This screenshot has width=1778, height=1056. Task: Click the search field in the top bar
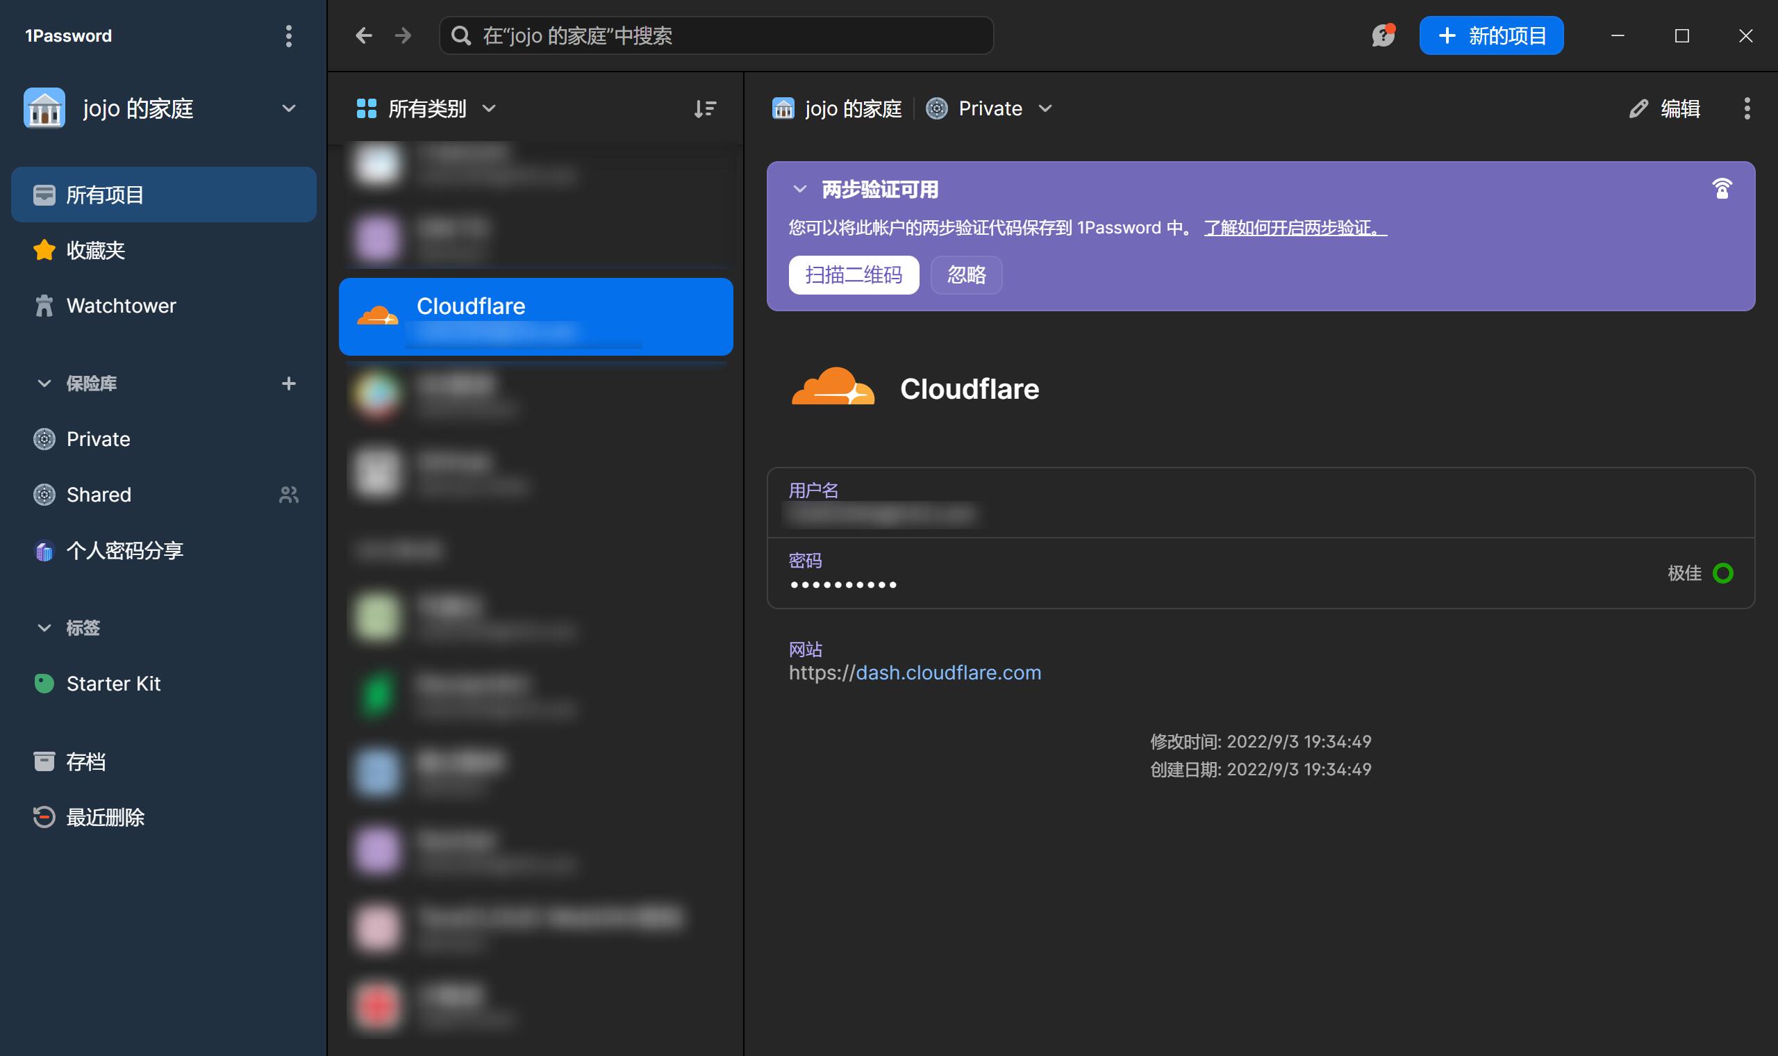pyautogui.click(x=715, y=35)
